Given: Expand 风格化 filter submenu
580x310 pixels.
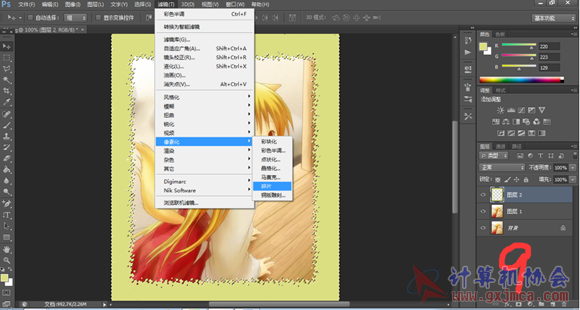Looking at the screenshot, I should (204, 97).
